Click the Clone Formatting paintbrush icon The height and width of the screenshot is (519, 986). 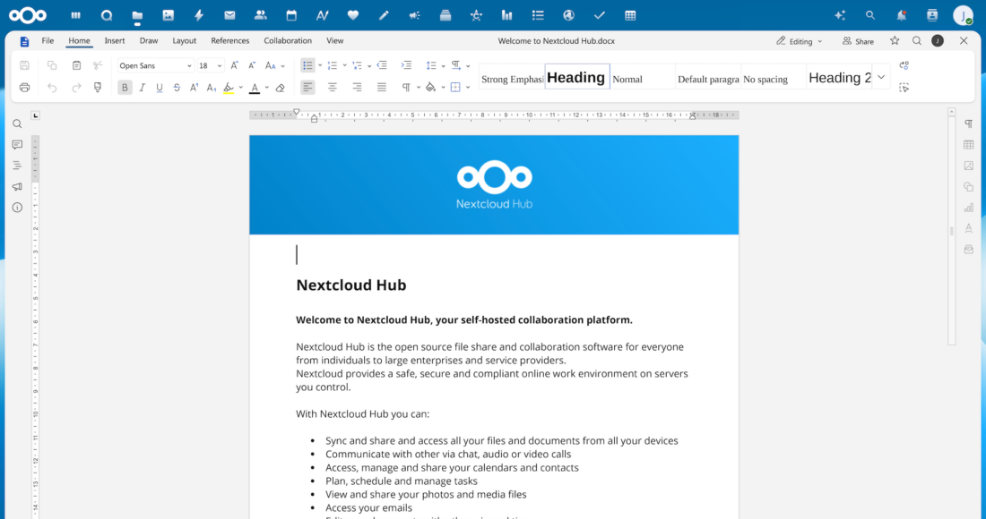pos(99,88)
